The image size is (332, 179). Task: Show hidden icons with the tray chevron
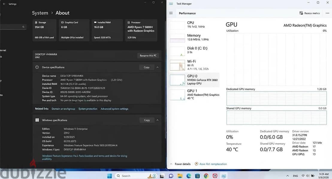click(x=288, y=176)
